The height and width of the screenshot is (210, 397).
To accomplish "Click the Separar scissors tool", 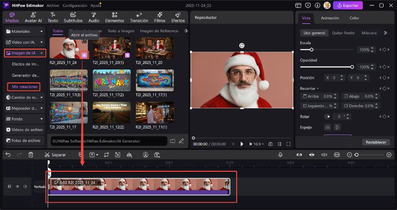I will pyautogui.click(x=55, y=154).
